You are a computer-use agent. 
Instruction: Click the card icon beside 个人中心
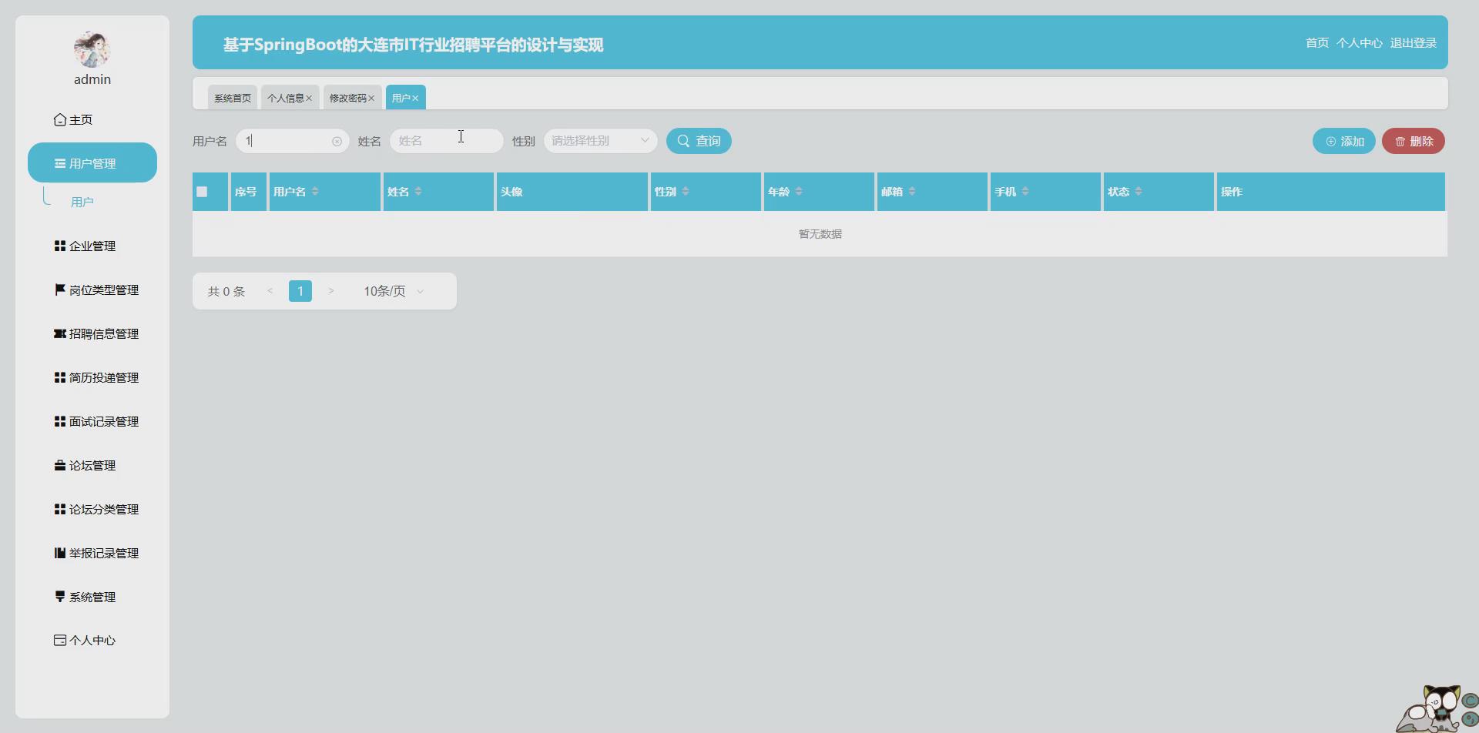60,640
